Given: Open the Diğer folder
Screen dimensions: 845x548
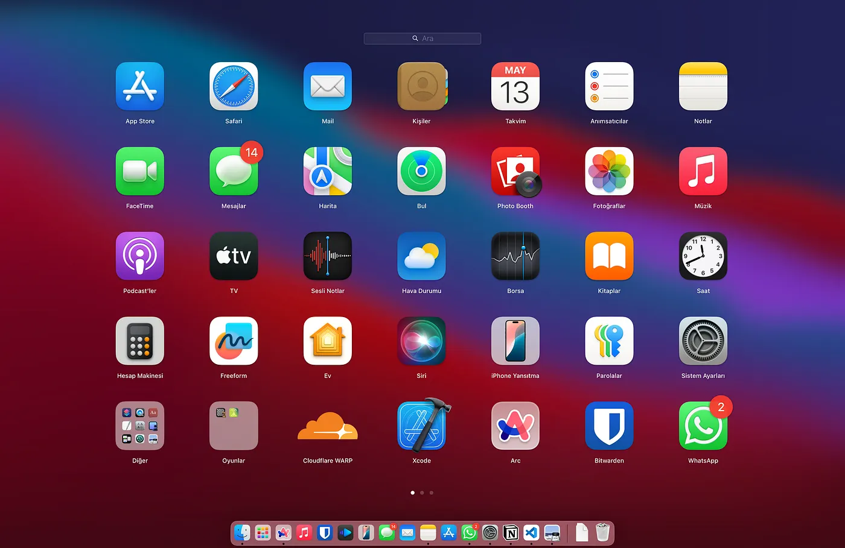Looking at the screenshot, I should (x=140, y=426).
